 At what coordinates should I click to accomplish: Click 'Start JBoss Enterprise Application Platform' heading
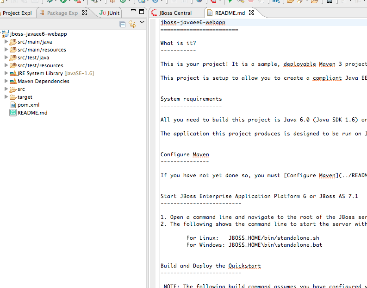[259, 196]
